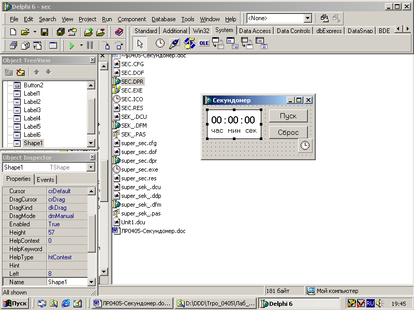Select Label3 in the Object TreeView
This screenshot has height=310, width=414.
click(x=32, y=110)
